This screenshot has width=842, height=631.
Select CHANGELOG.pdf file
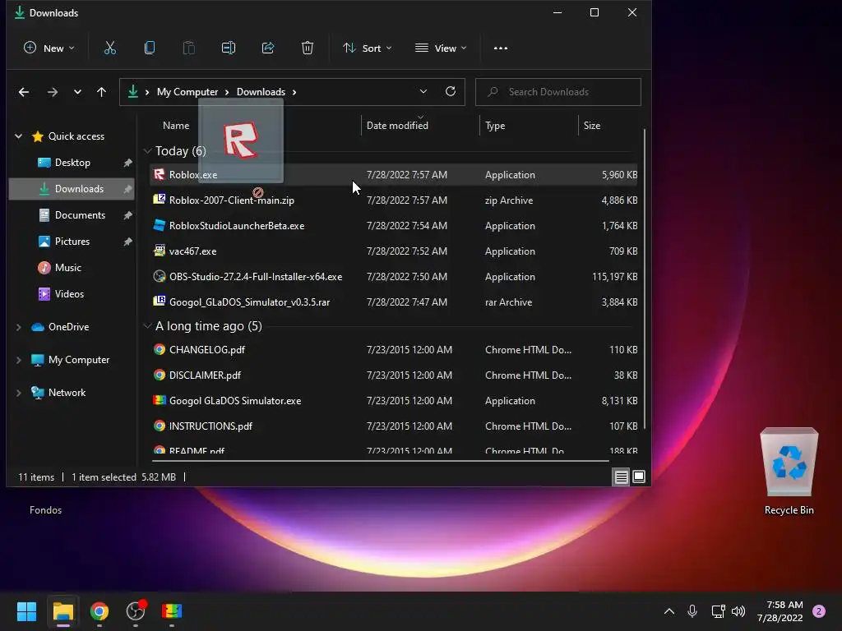tap(394, 350)
